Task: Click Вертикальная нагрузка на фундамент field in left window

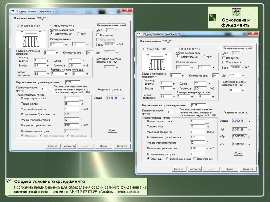Action: point(71,82)
